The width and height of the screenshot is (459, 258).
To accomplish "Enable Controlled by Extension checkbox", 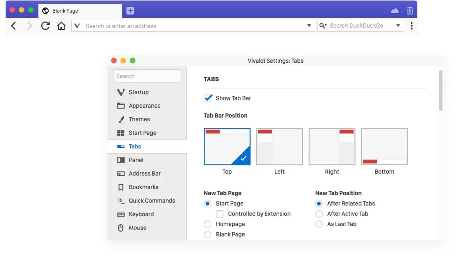I will click(220, 214).
